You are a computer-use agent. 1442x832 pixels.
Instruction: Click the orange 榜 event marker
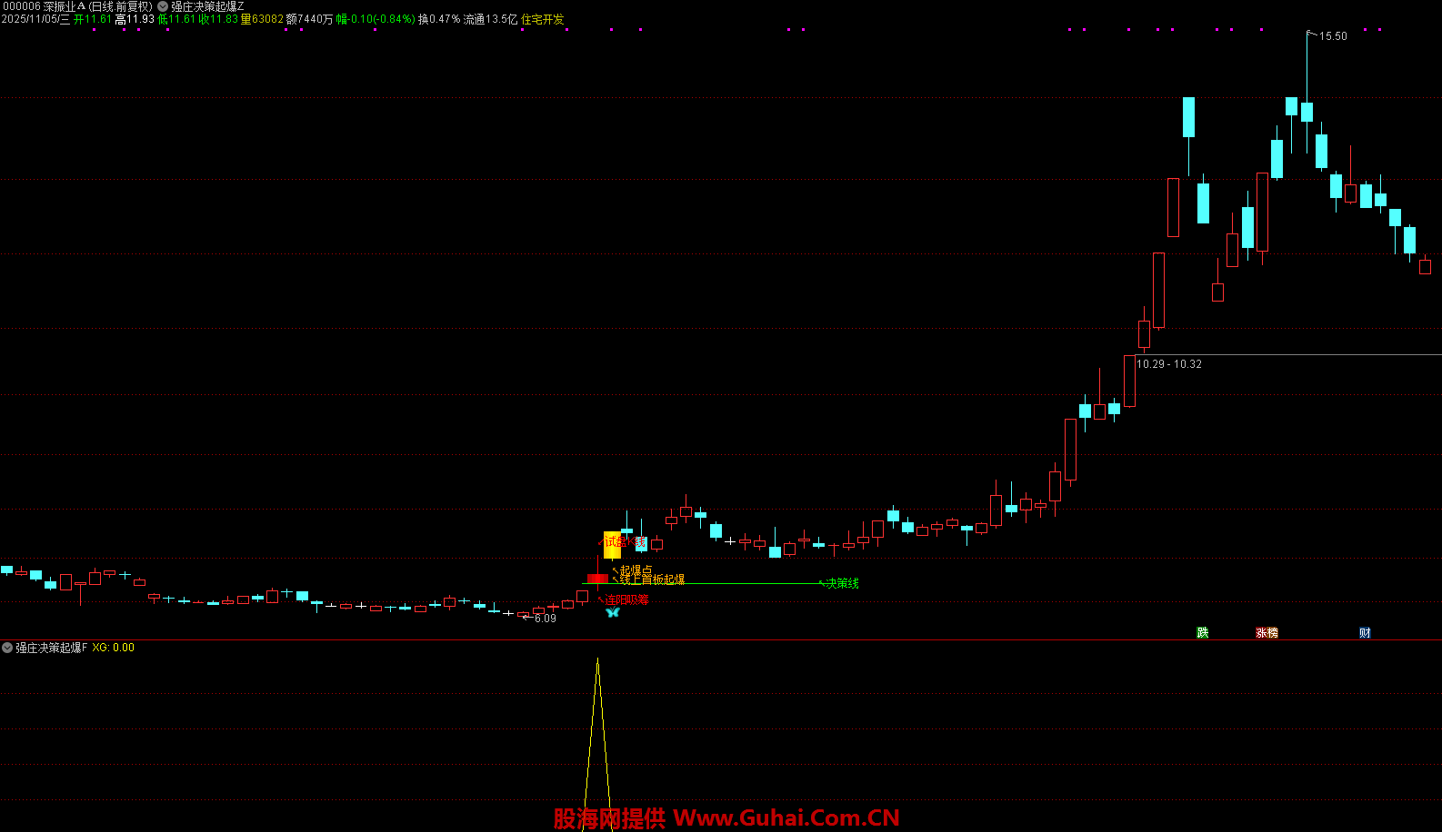pos(1272,633)
